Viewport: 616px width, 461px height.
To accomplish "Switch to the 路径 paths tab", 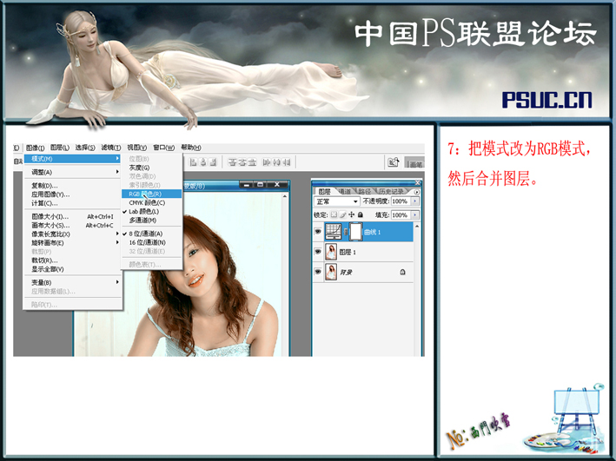I will tap(365, 192).
